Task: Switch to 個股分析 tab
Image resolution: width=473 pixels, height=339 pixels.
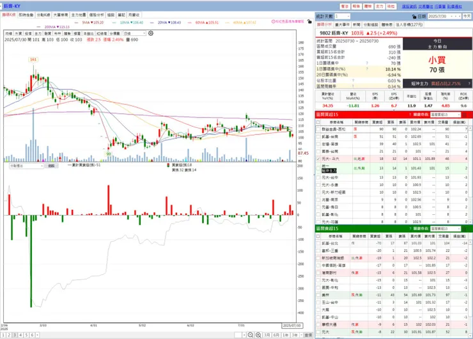Action: click(x=97, y=15)
